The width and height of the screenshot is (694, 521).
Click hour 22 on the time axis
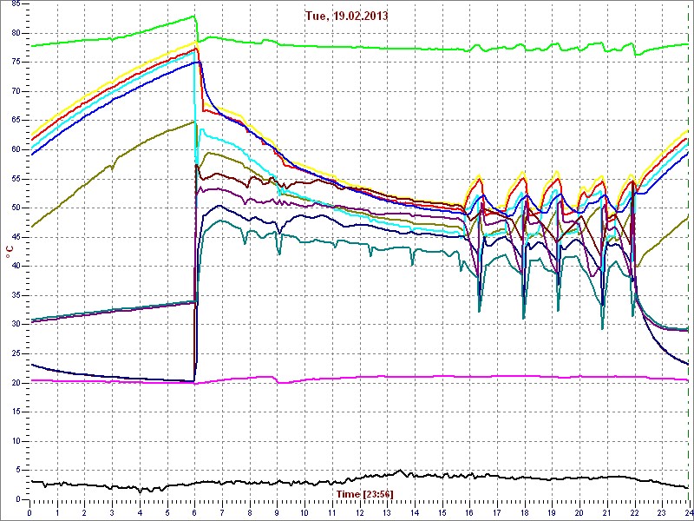click(x=634, y=512)
